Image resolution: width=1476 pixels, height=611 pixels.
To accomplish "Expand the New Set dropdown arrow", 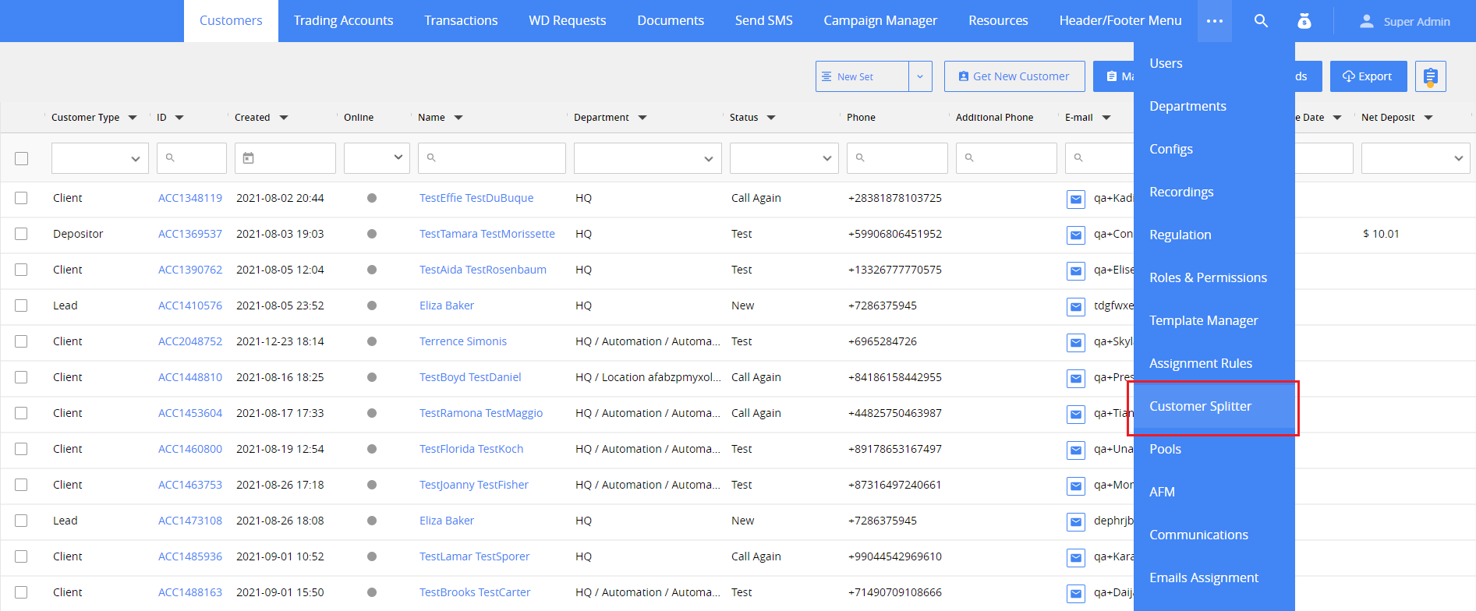I will (x=920, y=76).
